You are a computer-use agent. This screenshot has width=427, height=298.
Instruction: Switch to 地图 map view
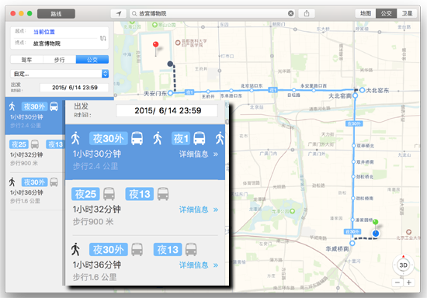click(366, 13)
